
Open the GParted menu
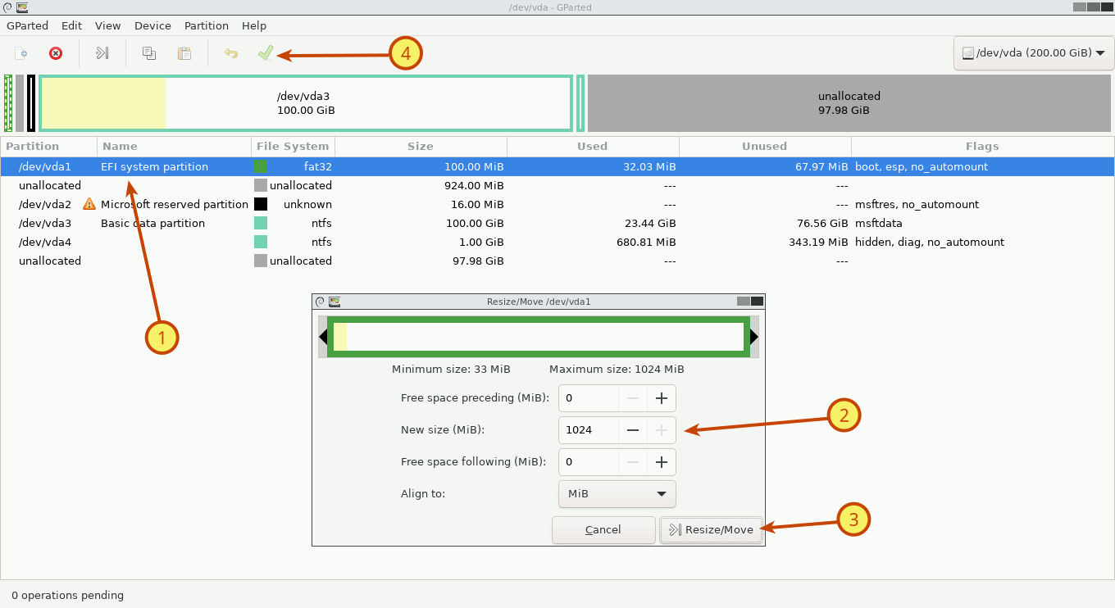tap(27, 25)
